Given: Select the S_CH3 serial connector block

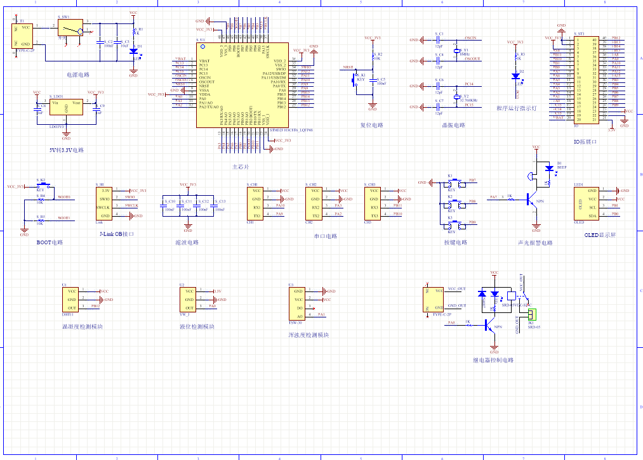Looking at the screenshot, I should pyautogui.click(x=373, y=203).
